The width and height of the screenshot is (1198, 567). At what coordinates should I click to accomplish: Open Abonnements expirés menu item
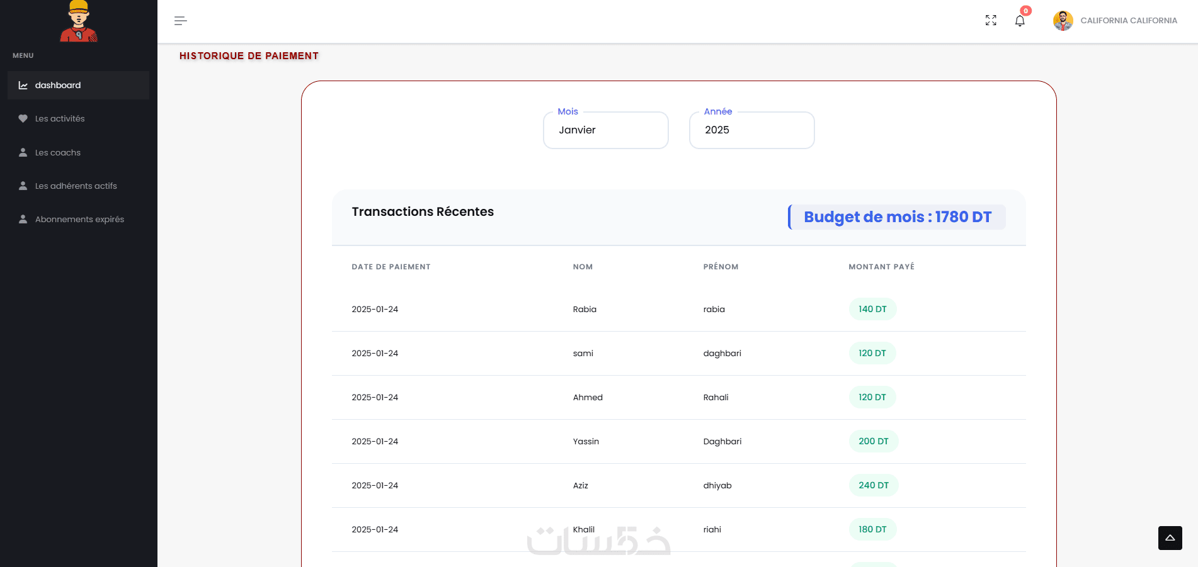(x=79, y=220)
